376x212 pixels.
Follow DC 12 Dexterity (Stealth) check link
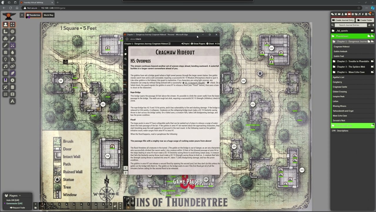(x=195, y=83)
